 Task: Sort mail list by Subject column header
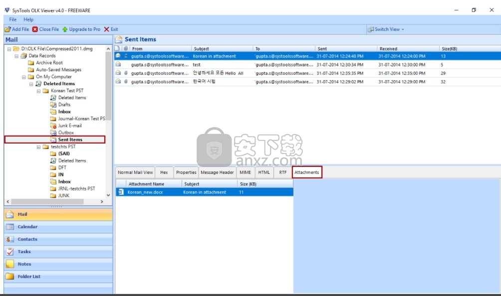tap(222, 49)
